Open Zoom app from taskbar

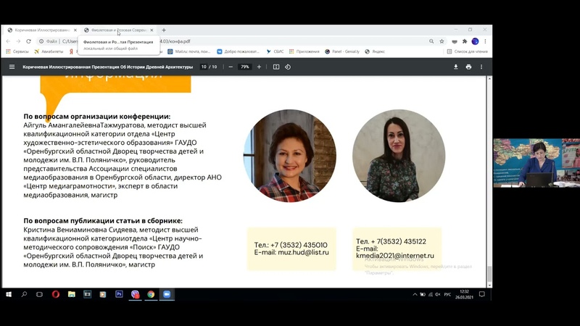(167, 294)
